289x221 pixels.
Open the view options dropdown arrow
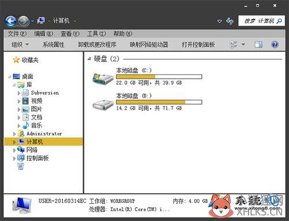(x=243, y=44)
